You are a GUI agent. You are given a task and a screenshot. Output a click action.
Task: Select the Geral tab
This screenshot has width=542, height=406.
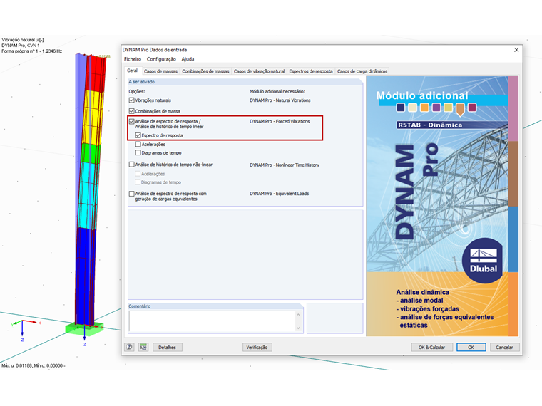pos(133,71)
